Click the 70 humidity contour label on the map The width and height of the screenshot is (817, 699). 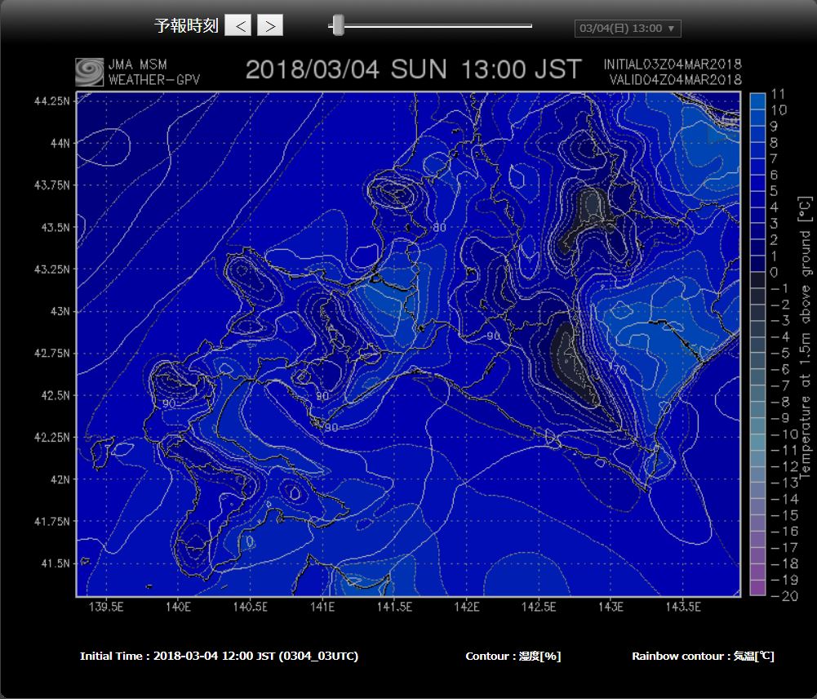pyautogui.click(x=618, y=368)
